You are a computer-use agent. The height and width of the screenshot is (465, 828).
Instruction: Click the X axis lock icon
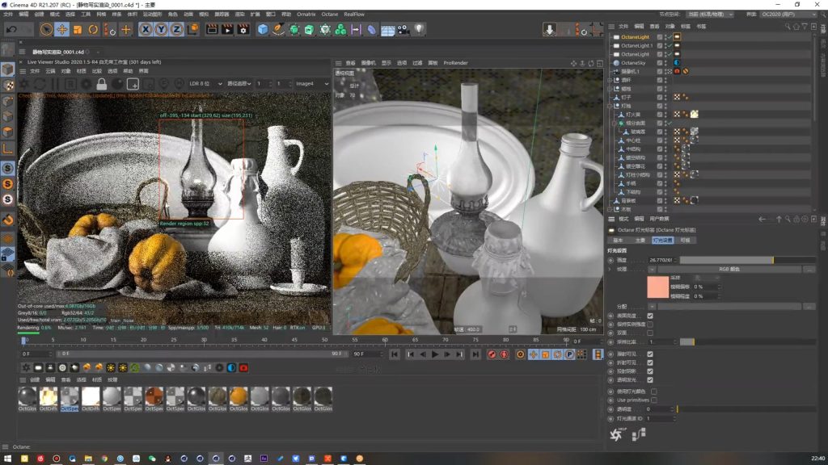tap(146, 30)
